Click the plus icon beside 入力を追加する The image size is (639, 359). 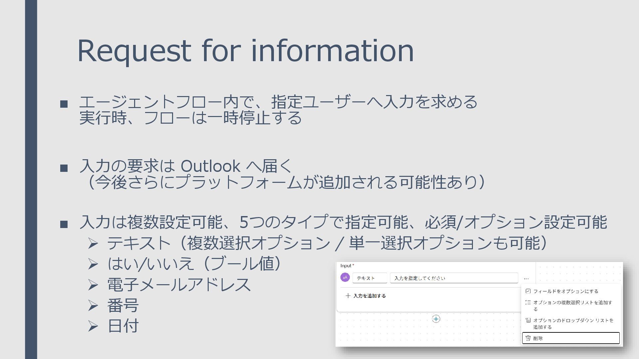348,296
